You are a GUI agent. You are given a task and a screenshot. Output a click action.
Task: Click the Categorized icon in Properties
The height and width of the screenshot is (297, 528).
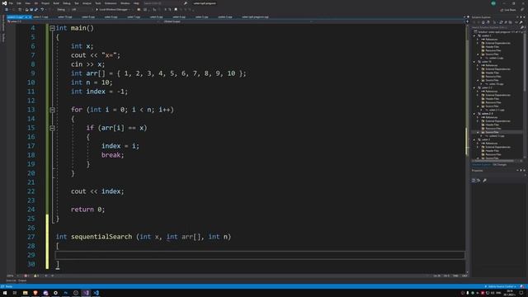(474, 181)
